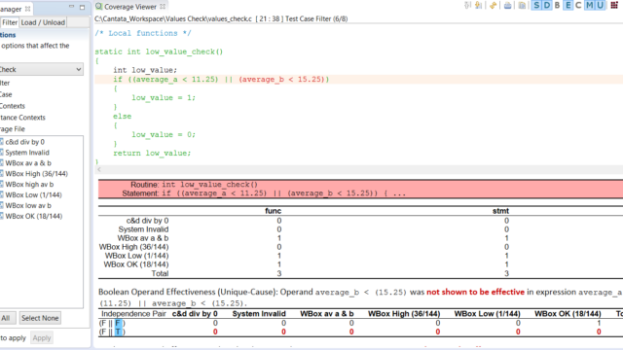Click the '(F || T)' independence pair row
The image size is (623, 350).
[x=112, y=332]
